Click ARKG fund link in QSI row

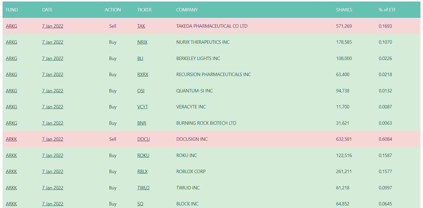(x=11, y=91)
